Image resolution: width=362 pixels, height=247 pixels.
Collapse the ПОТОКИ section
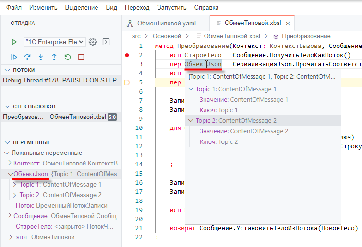[6, 70]
